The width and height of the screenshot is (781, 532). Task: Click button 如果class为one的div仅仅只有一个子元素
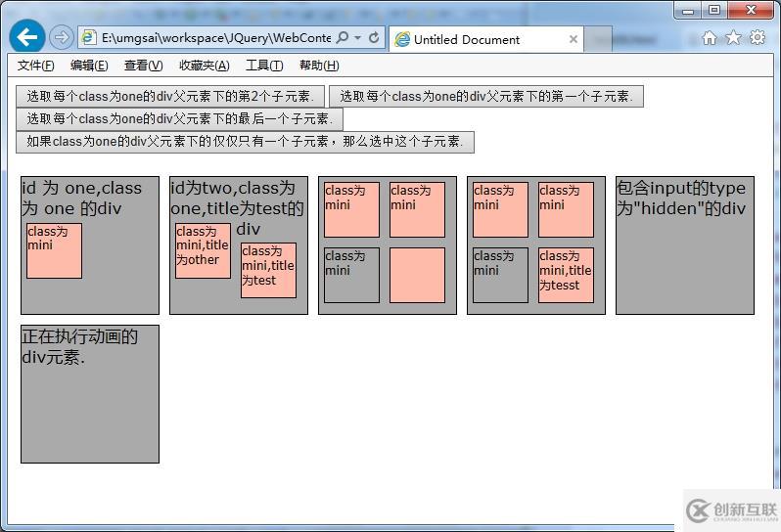(x=245, y=142)
